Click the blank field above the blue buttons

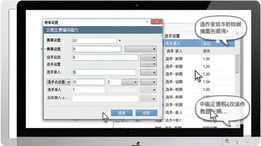tap(105, 99)
